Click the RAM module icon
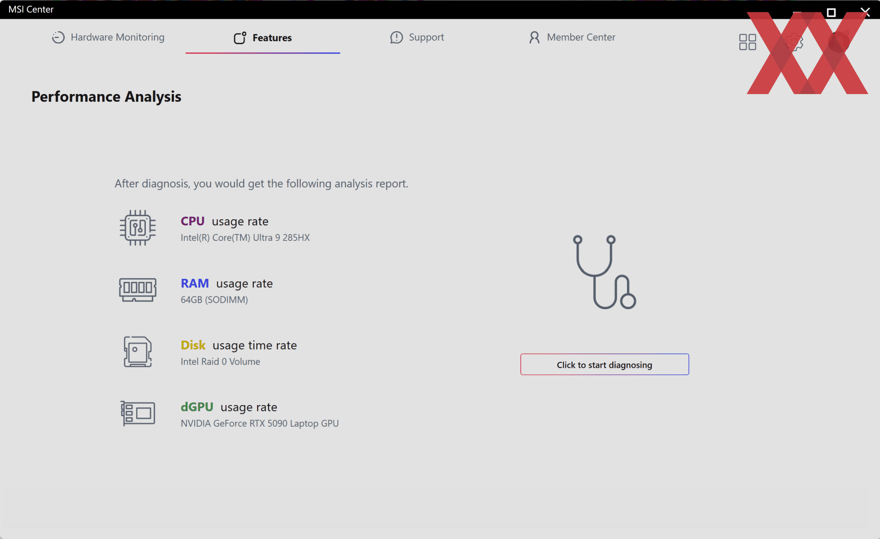Image resolution: width=880 pixels, height=539 pixels. click(137, 290)
